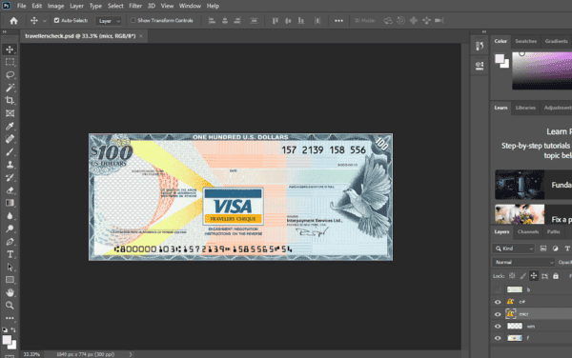The image size is (572, 358).
Task: Open the Image menu
Action: point(55,6)
